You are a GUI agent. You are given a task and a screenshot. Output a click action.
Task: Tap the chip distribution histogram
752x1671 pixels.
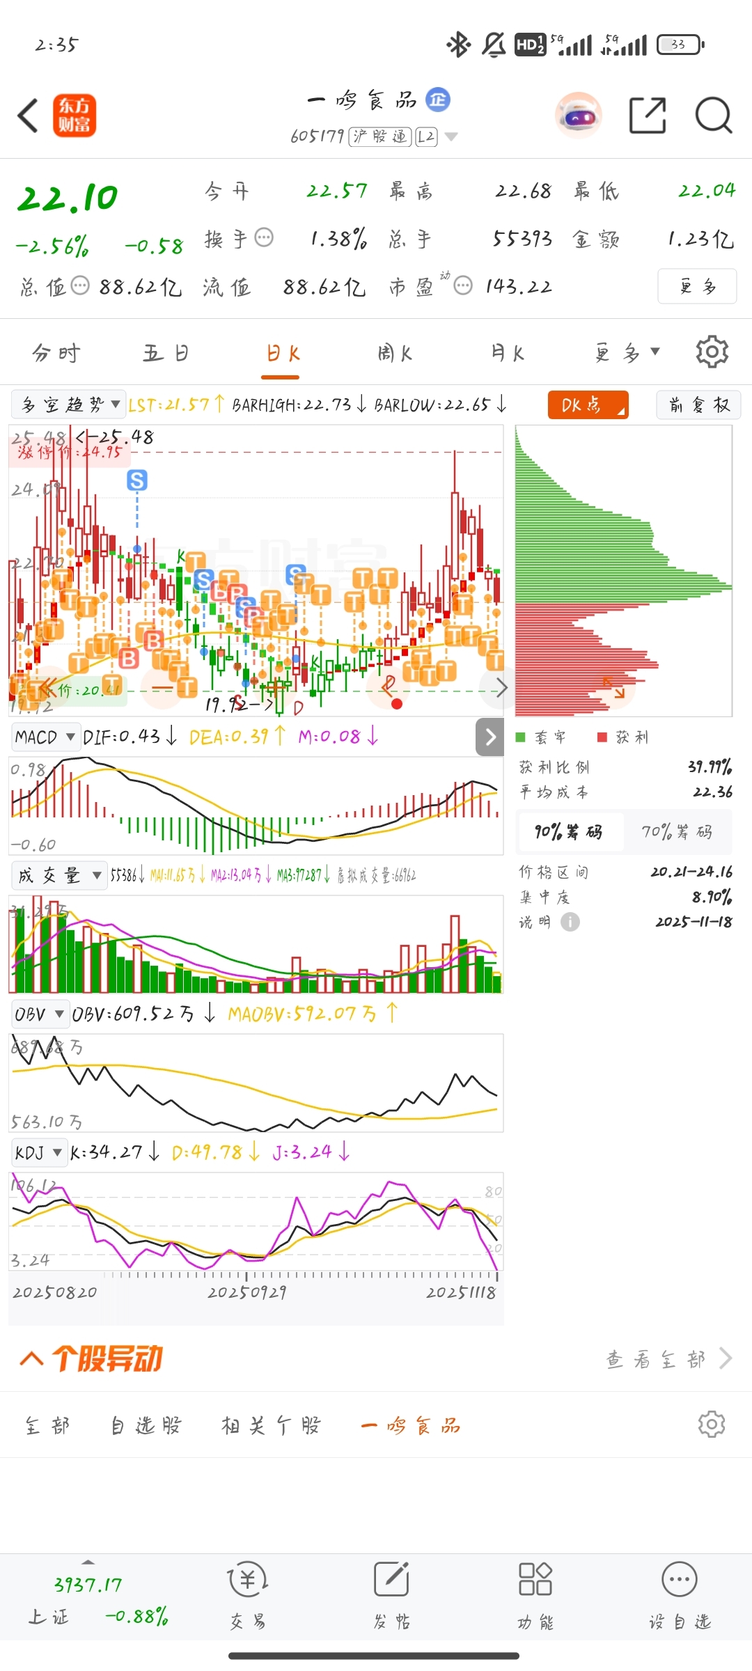623,571
